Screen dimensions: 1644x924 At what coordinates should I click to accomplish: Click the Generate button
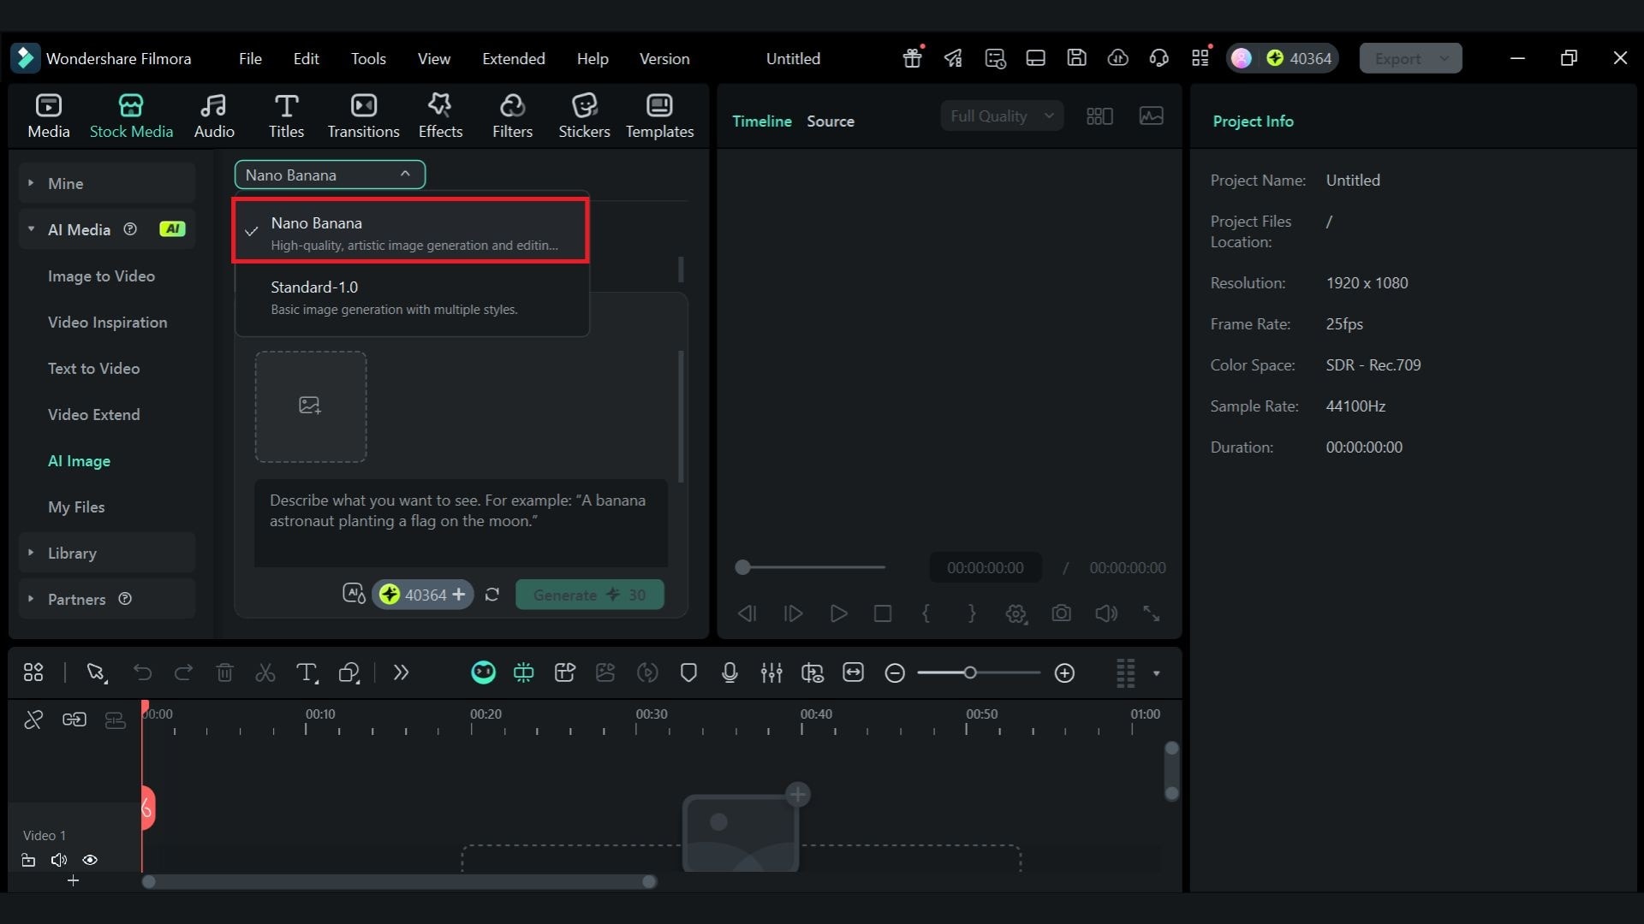coord(589,595)
